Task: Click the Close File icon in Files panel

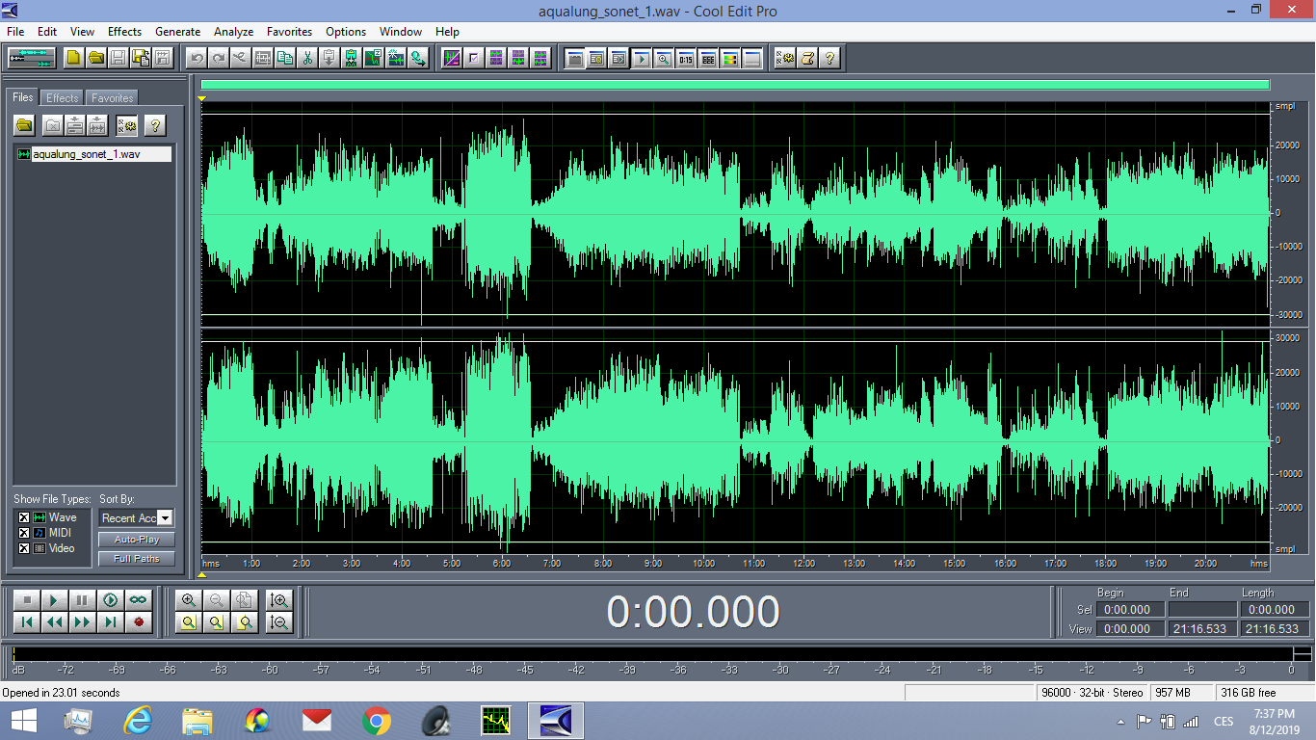Action: [x=53, y=125]
